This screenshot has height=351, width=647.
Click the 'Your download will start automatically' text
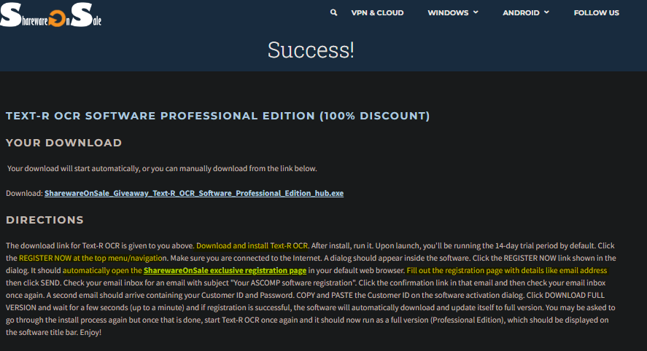point(162,168)
